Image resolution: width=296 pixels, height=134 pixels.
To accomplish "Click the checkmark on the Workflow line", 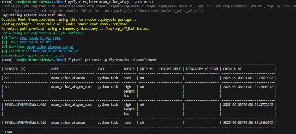I will (4, 46).
